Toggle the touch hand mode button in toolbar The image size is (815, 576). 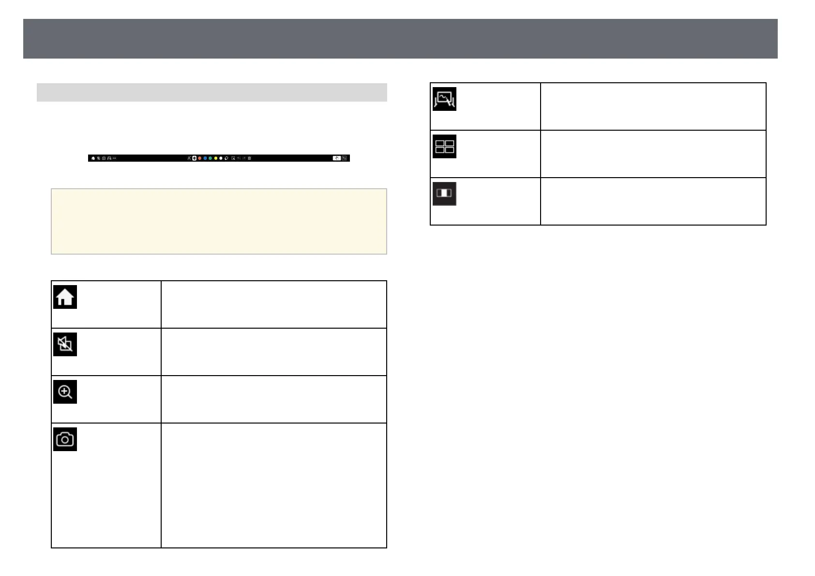337,158
